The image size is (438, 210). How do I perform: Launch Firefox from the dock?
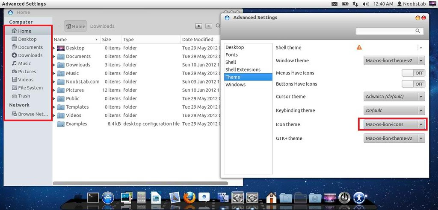point(189,198)
